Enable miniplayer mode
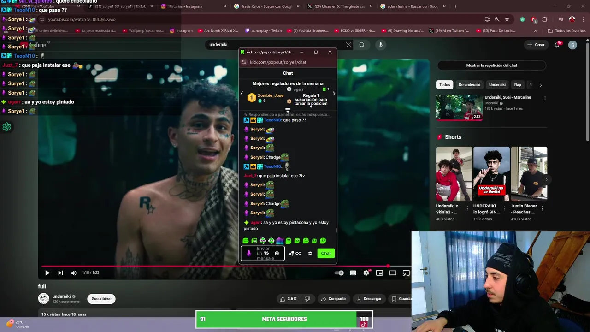590x332 pixels. pos(379,273)
